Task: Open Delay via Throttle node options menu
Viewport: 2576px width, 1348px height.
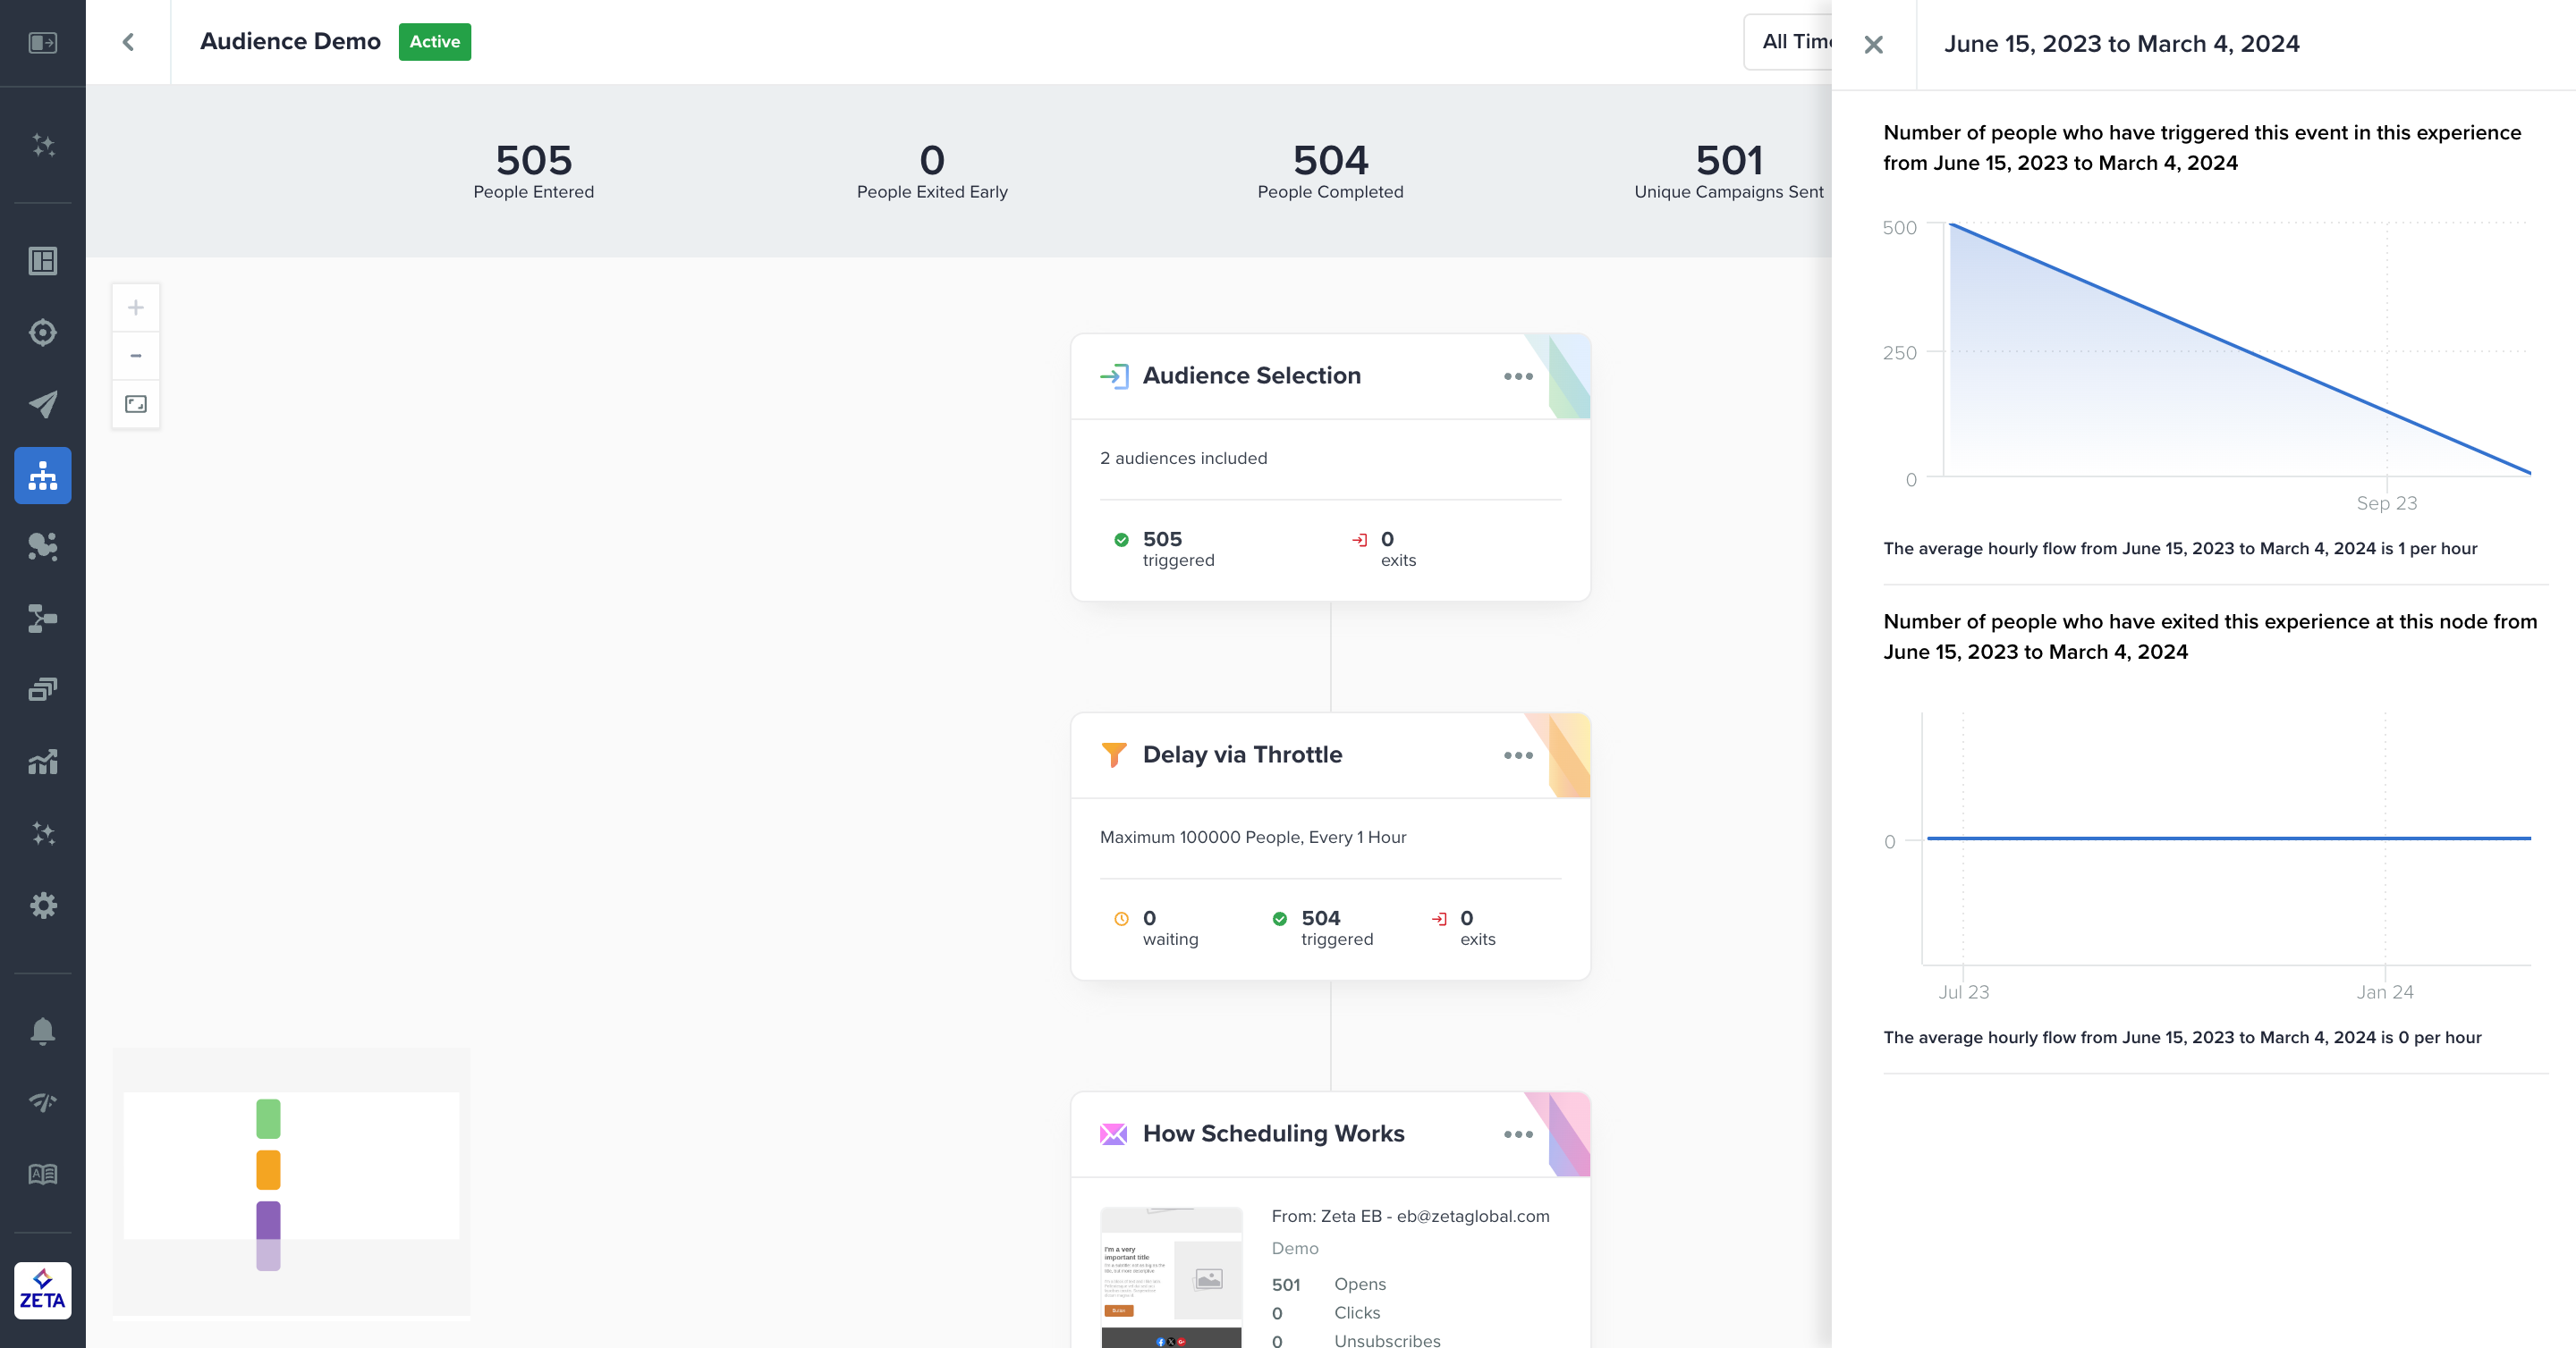Action: pos(1517,755)
